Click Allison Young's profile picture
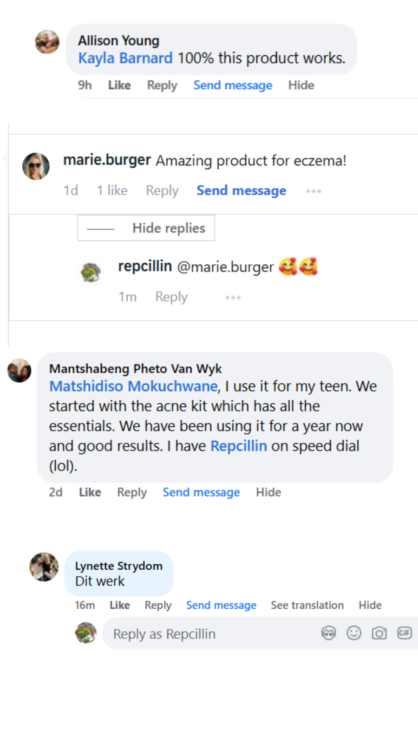418x744 pixels. click(x=47, y=42)
